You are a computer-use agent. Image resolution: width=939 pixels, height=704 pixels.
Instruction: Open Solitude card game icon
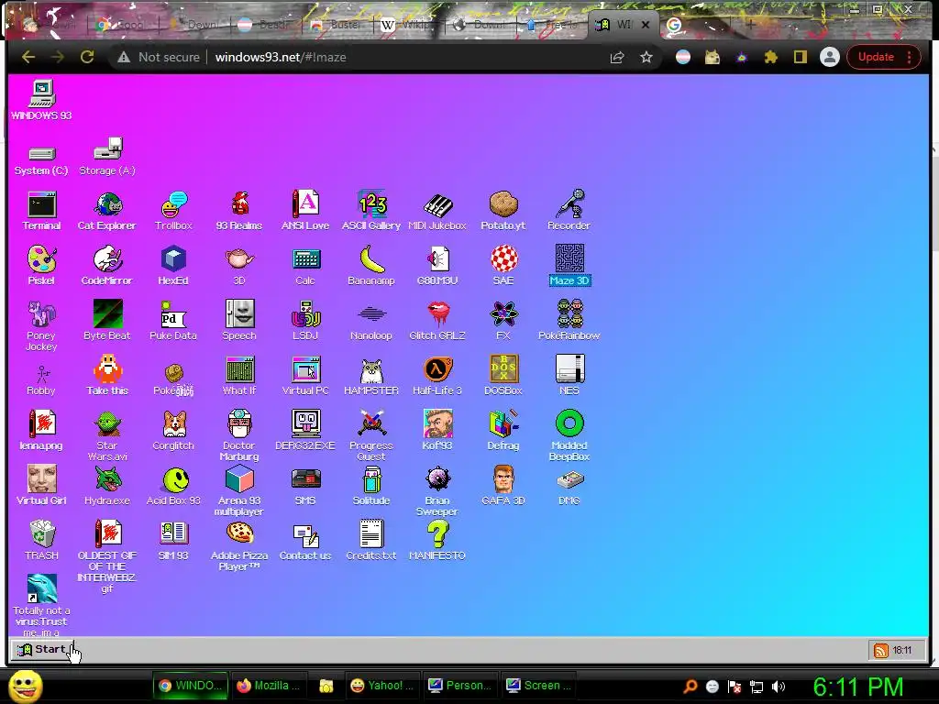[x=371, y=486]
